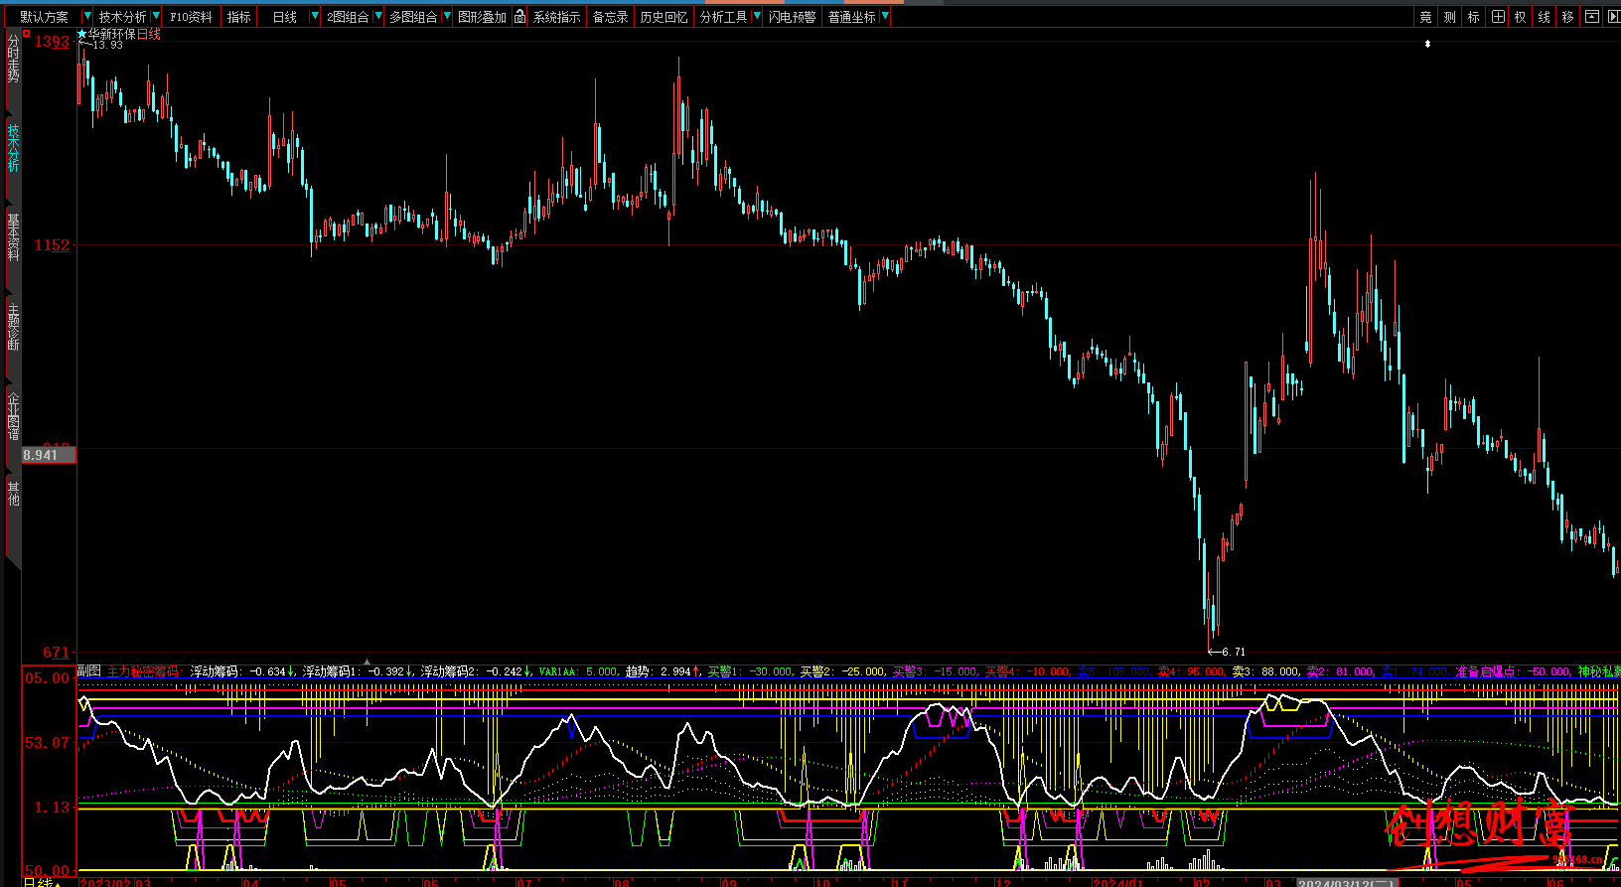
Task: Click the 权 adjustment icon
Action: 1520,17
